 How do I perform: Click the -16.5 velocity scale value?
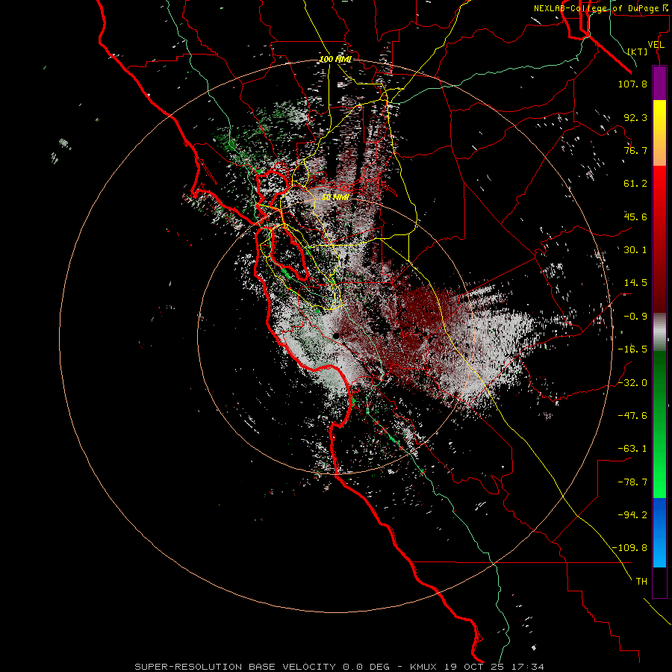coord(632,349)
